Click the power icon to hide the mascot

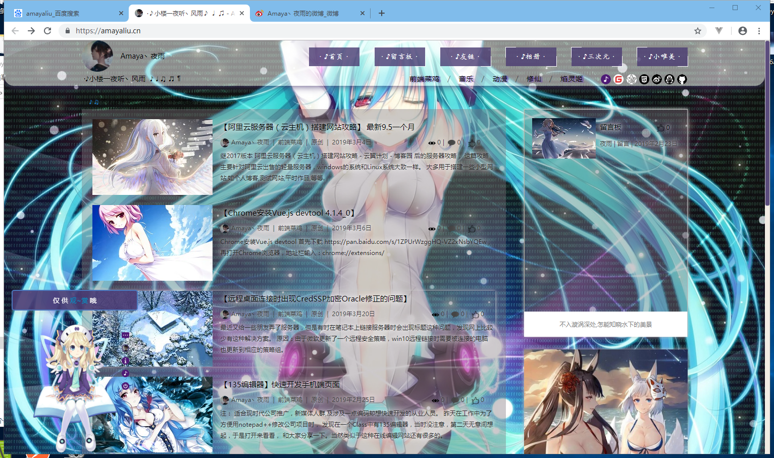click(125, 386)
